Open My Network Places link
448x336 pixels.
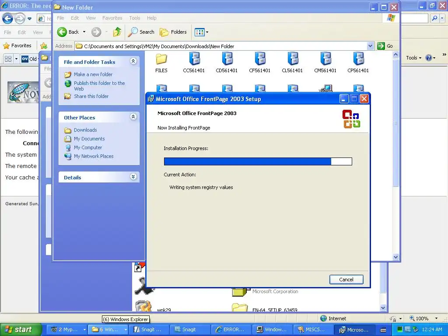pyautogui.click(x=94, y=156)
